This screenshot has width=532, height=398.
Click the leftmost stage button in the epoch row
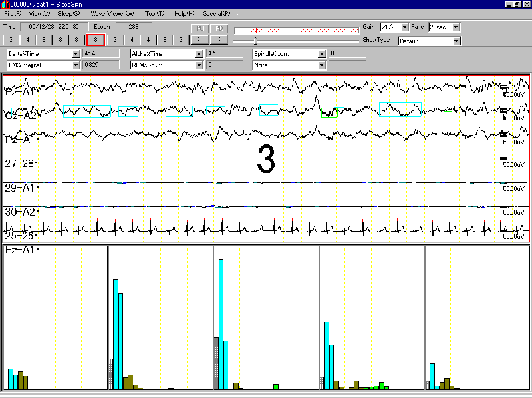click(x=11, y=40)
